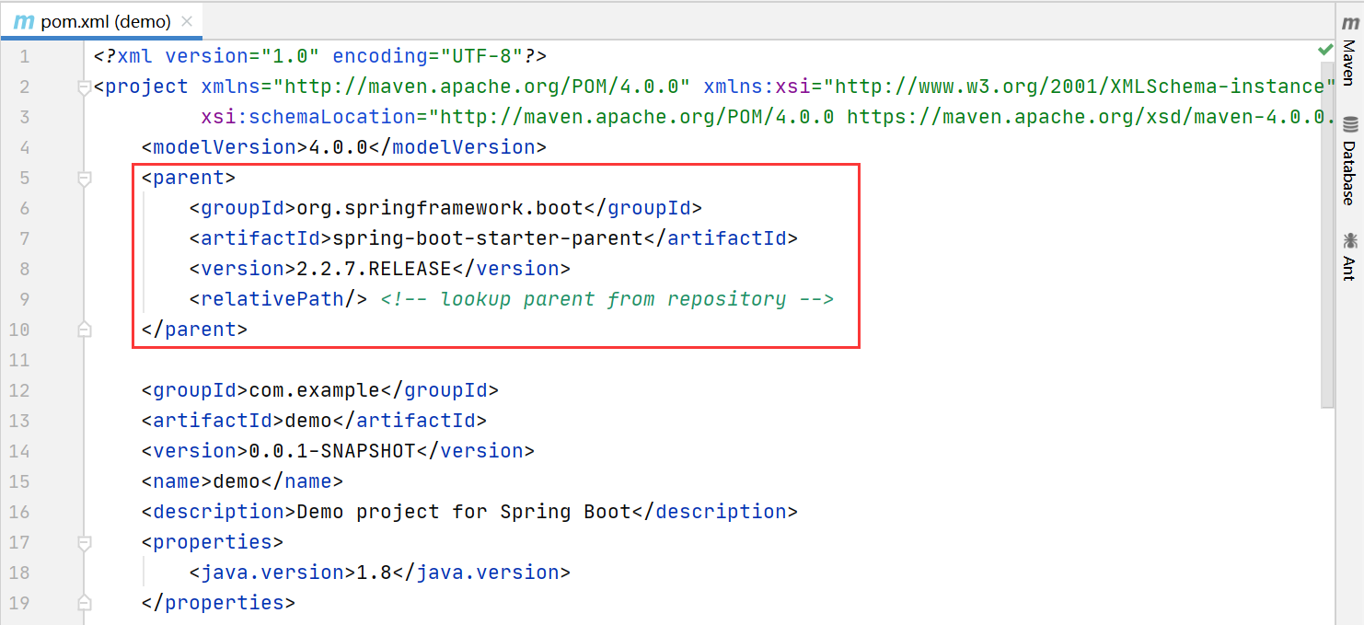The height and width of the screenshot is (625, 1364).
Task: Open the Ant tool window
Action: [x=1350, y=256]
